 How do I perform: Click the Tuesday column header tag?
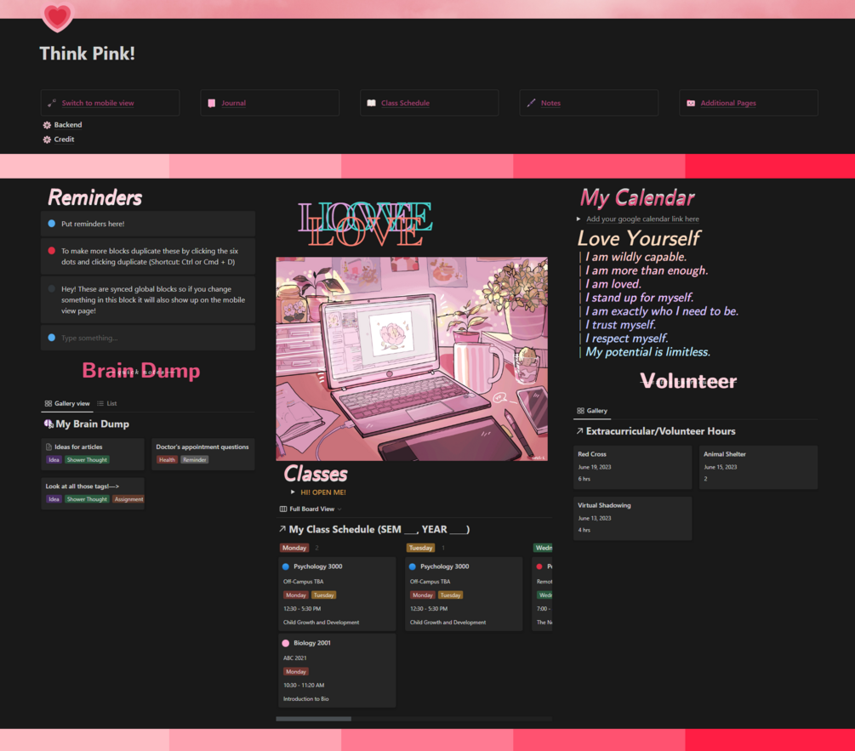point(420,548)
